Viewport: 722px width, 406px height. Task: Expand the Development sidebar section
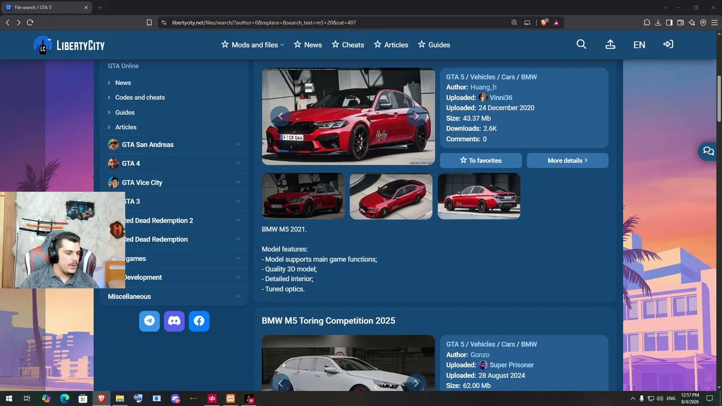[x=174, y=277]
